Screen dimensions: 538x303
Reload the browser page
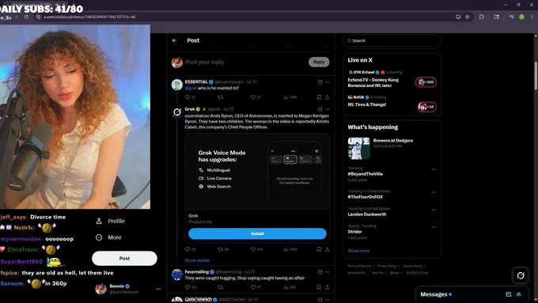(x=26, y=17)
